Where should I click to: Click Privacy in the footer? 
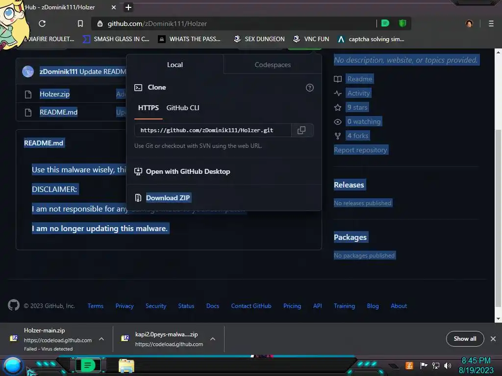click(125, 306)
